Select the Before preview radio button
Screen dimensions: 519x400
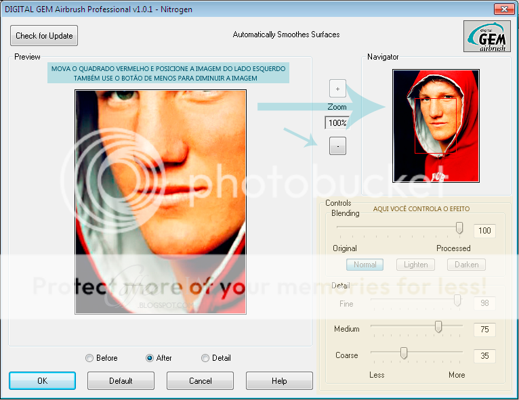click(x=89, y=358)
